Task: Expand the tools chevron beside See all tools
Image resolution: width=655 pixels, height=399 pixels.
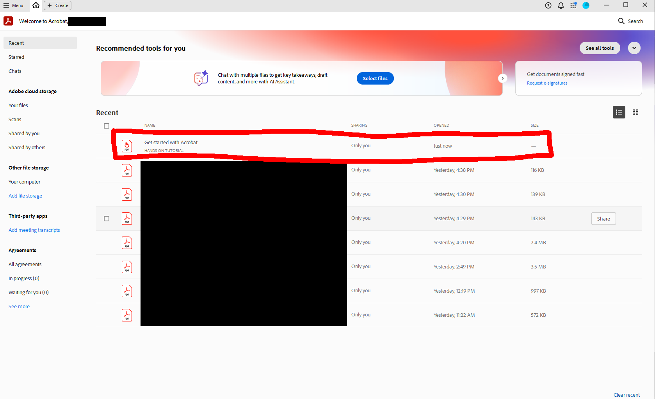Action: [634, 48]
